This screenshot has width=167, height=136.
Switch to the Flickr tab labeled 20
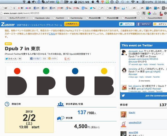pyautogui.click(x=28, y=8)
